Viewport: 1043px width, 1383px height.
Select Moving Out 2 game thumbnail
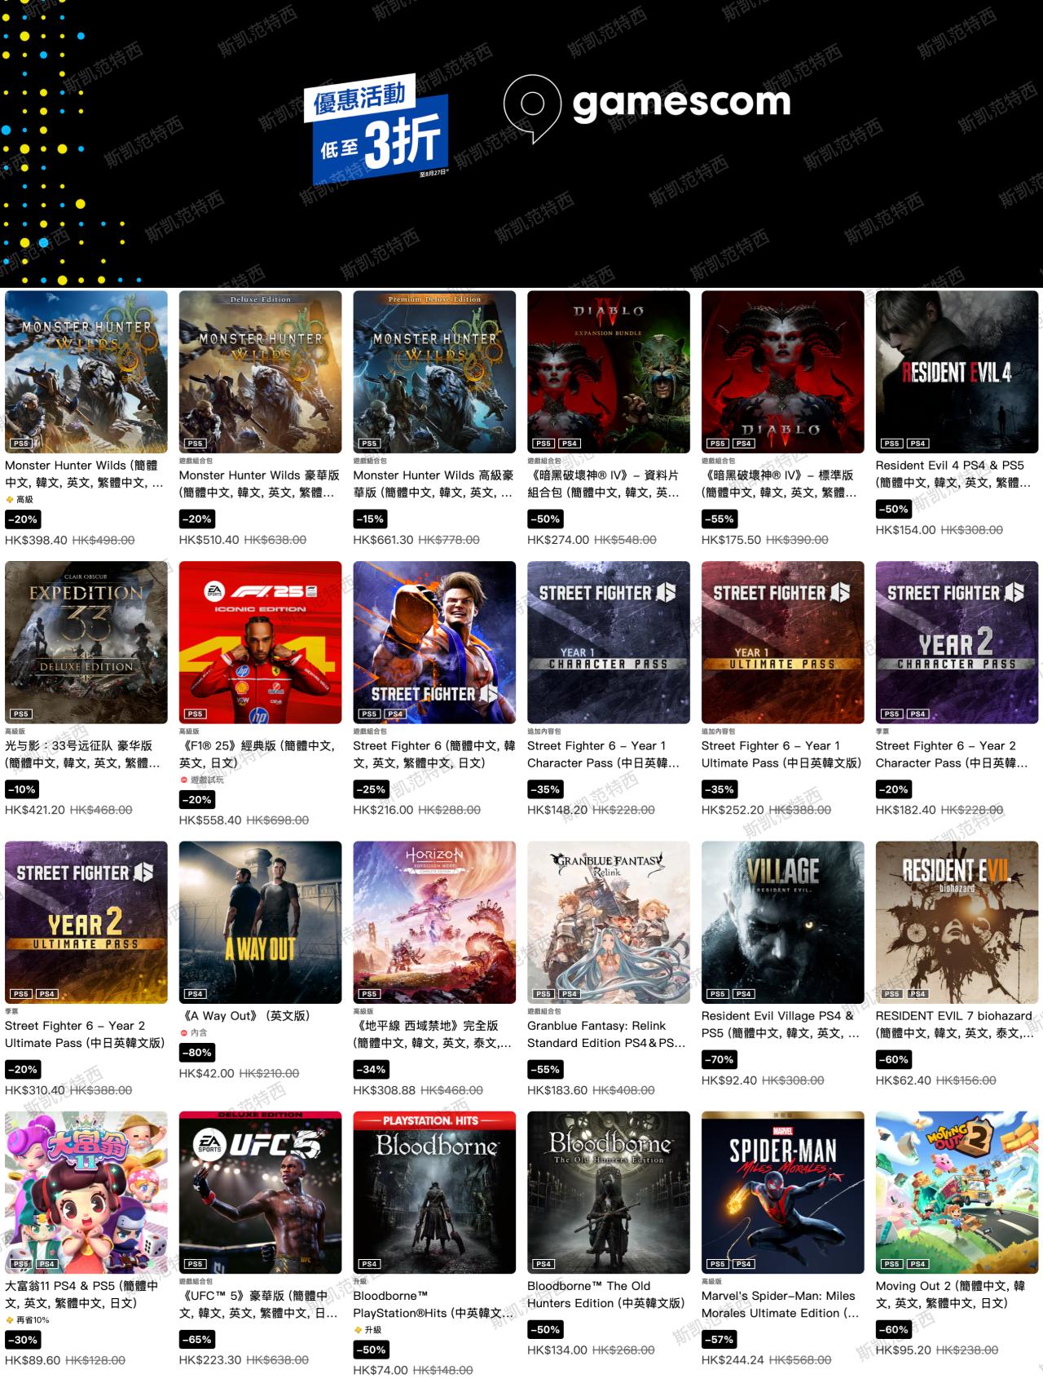957,1191
